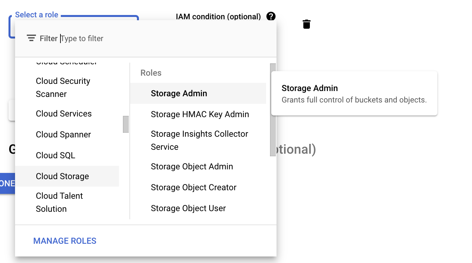This screenshot has height=263, width=472.
Task: Pick the Storage Object Creator role
Action: point(194,187)
